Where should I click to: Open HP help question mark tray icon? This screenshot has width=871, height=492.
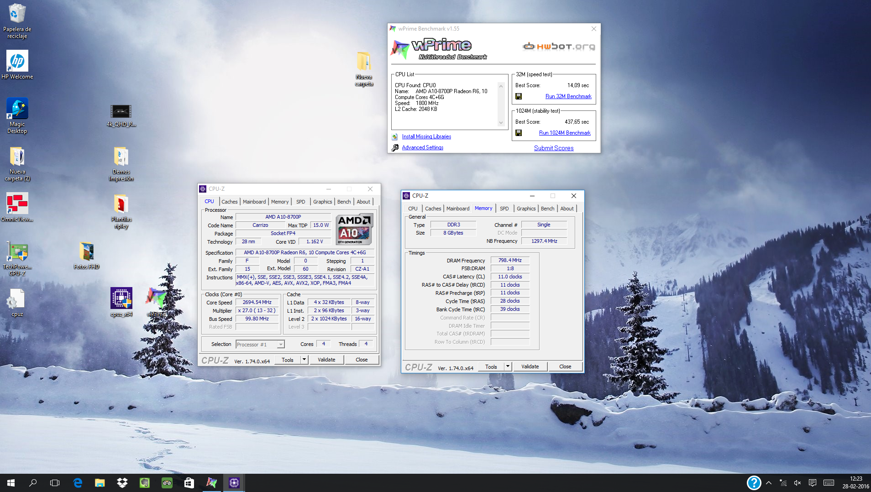coord(754,482)
